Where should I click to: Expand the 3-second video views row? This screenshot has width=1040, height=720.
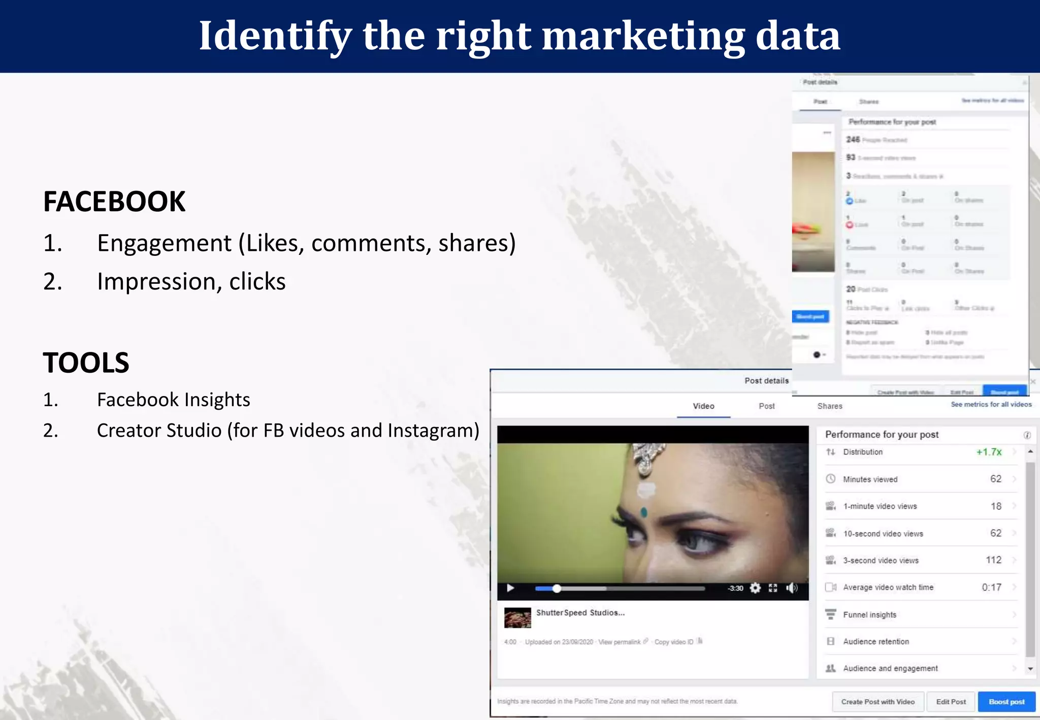pyautogui.click(x=1014, y=560)
